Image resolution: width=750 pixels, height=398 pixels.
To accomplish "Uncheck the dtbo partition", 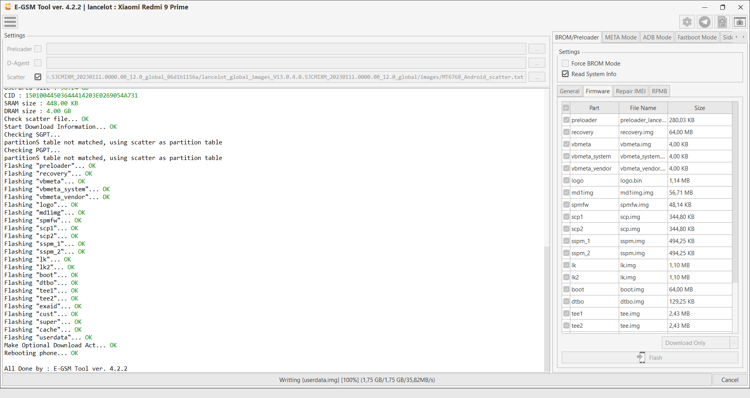I will tap(566, 301).
